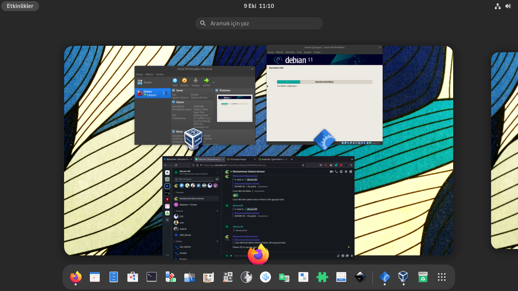
Task: Open the network status tray icon
Action: [x=498, y=6]
